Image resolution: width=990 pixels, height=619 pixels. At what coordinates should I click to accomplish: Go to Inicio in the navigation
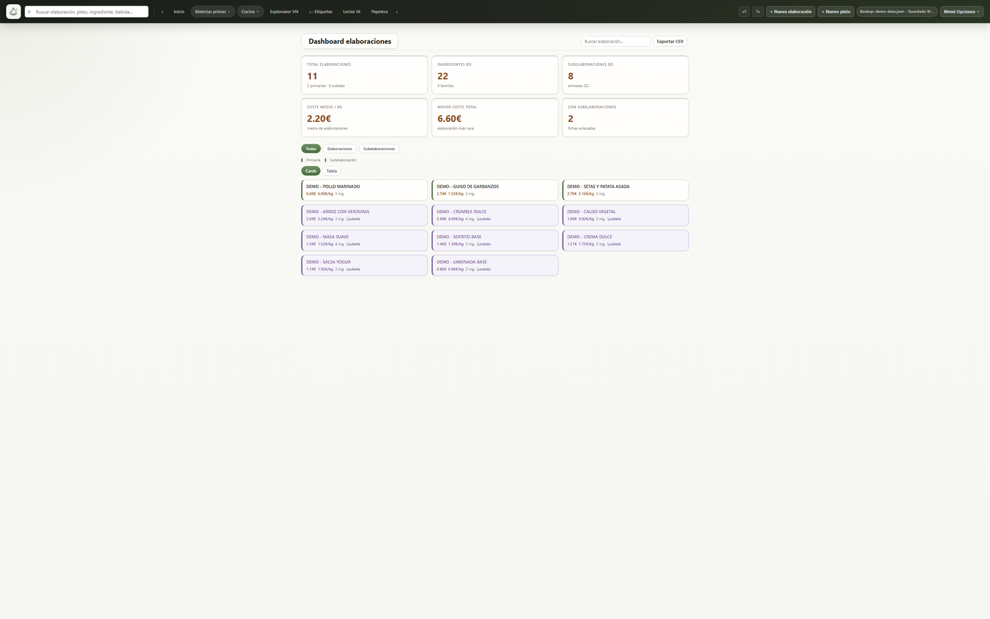pyautogui.click(x=179, y=12)
